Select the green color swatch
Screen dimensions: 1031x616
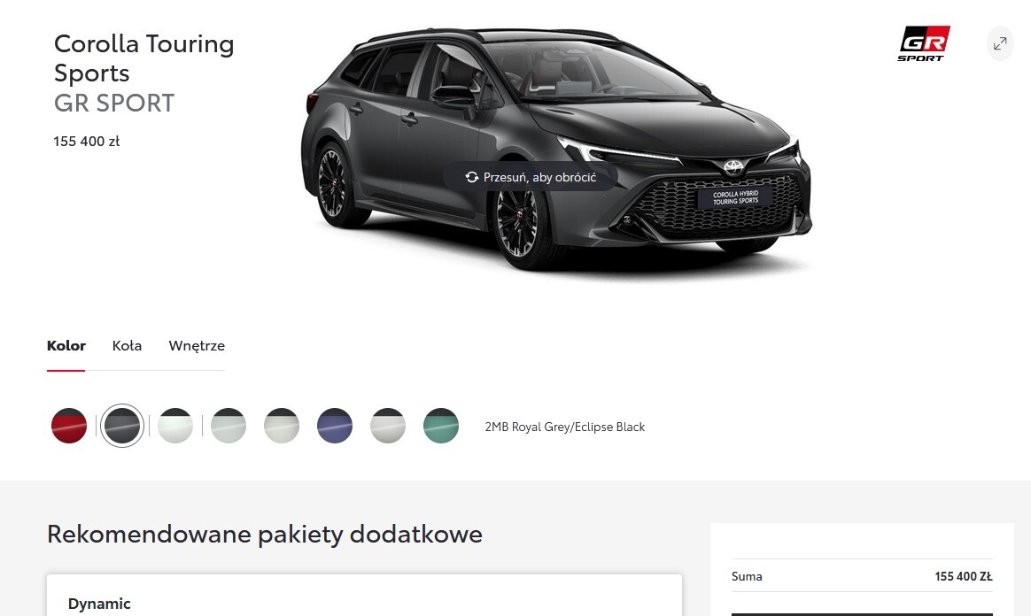[x=441, y=426]
